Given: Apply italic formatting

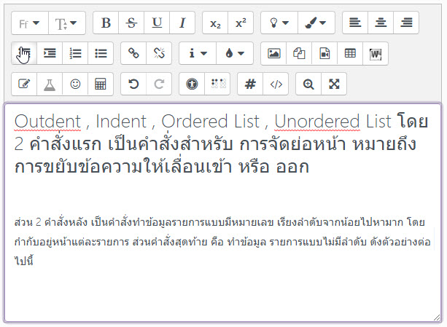Looking at the screenshot, I should pyautogui.click(x=182, y=23).
